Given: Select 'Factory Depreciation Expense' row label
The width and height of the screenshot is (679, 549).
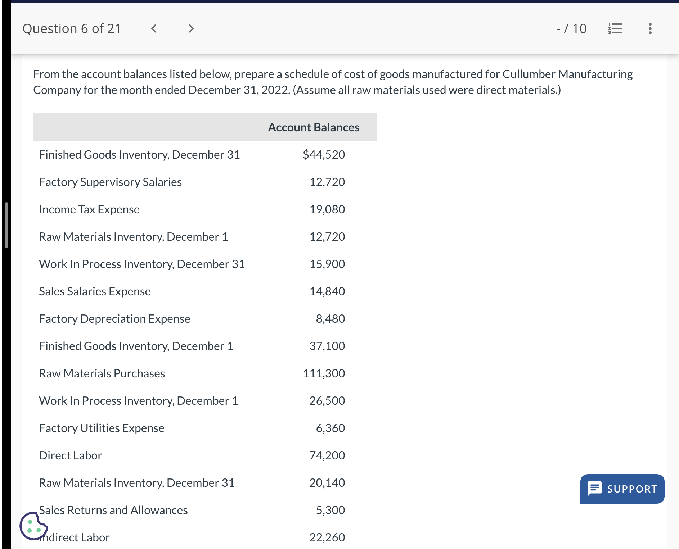Looking at the screenshot, I should coord(115,319).
